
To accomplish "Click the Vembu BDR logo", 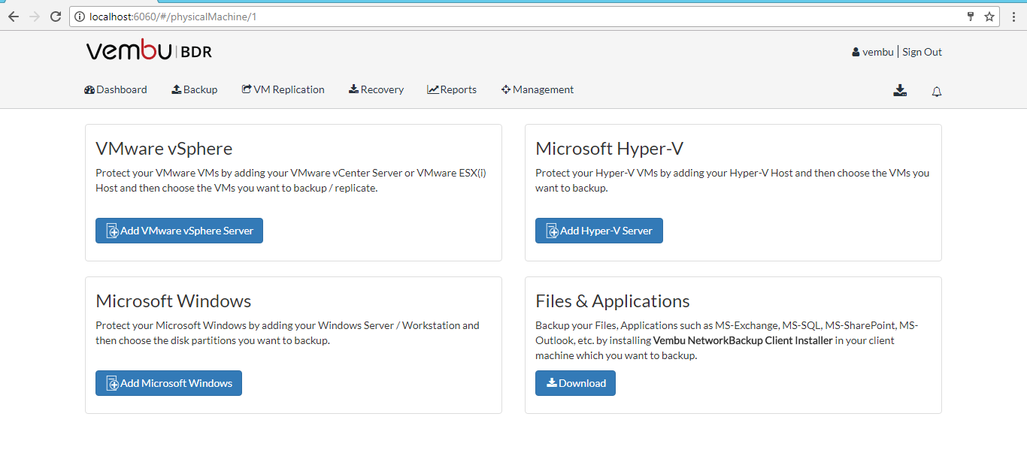I will pos(149,51).
